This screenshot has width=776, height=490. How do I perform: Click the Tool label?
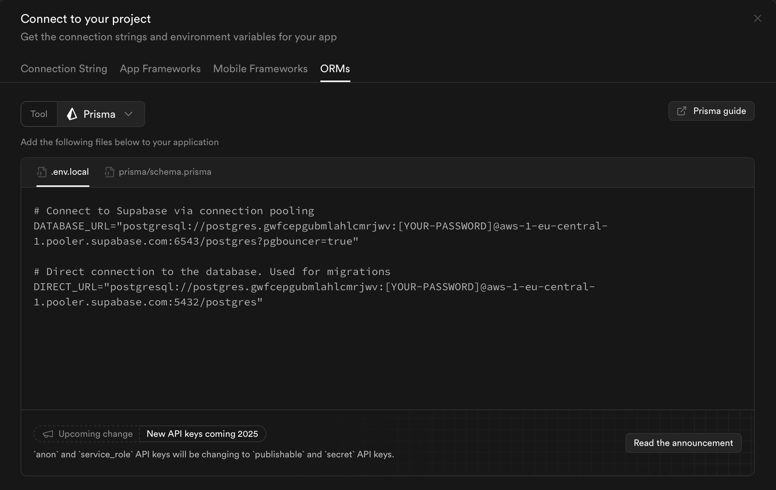click(x=39, y=114)
